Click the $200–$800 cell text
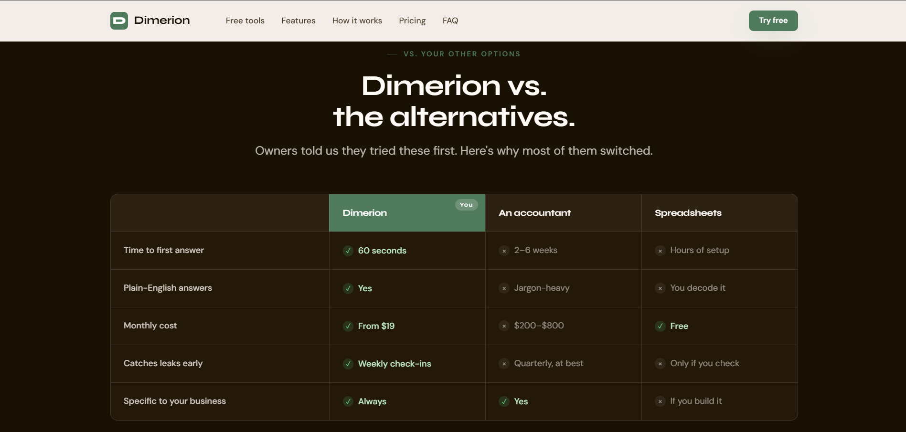The height and width of the screenshot is (432, 906). tap(539, 326)
